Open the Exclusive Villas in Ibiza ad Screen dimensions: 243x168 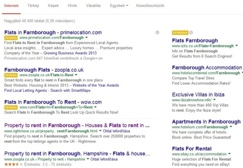198,94
